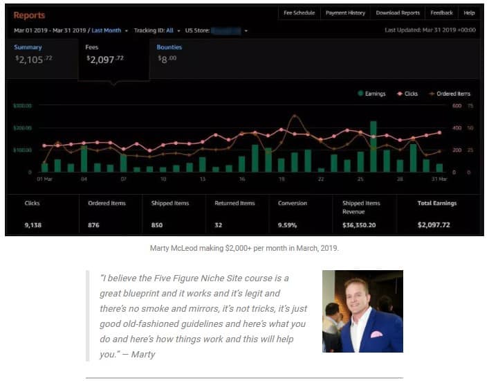Click the Last Updated timestamp
489x381 pixels.
click(x=430, y=30)
